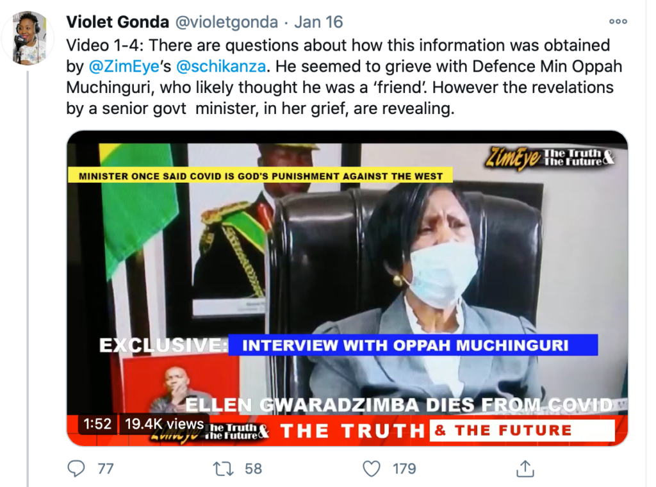
Task: Click the 58 retweets count
Action: (x=254, y=468)
